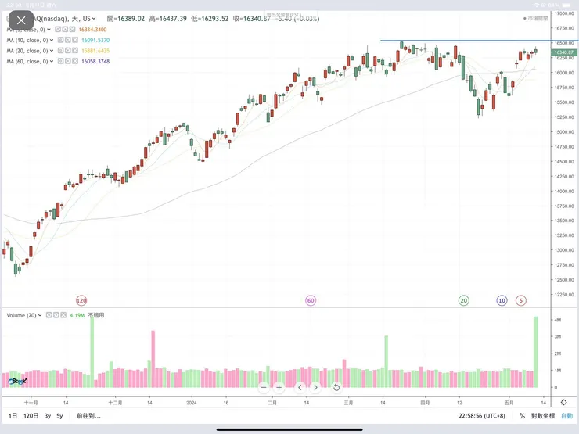This screenshot has width=579, height=434.
Task: Remove the MA (60, close, 0) indicator
Action: (75, 61)
